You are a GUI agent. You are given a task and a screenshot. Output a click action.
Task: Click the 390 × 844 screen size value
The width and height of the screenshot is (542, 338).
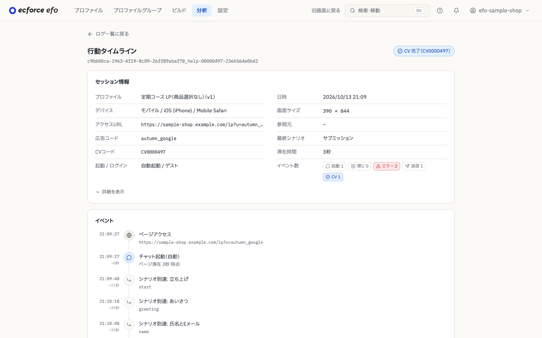[x=336, y=111]
